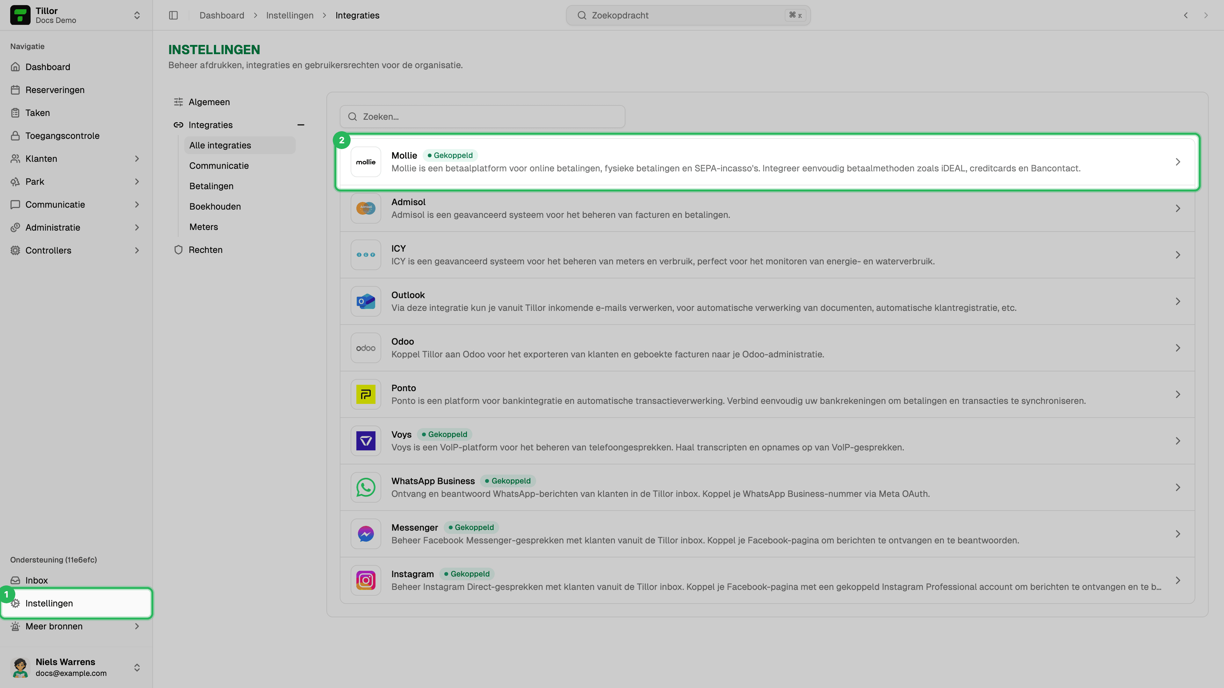Select the Meters settings subtab
This screenshot has width=1224, height=688.
(239, 227)
